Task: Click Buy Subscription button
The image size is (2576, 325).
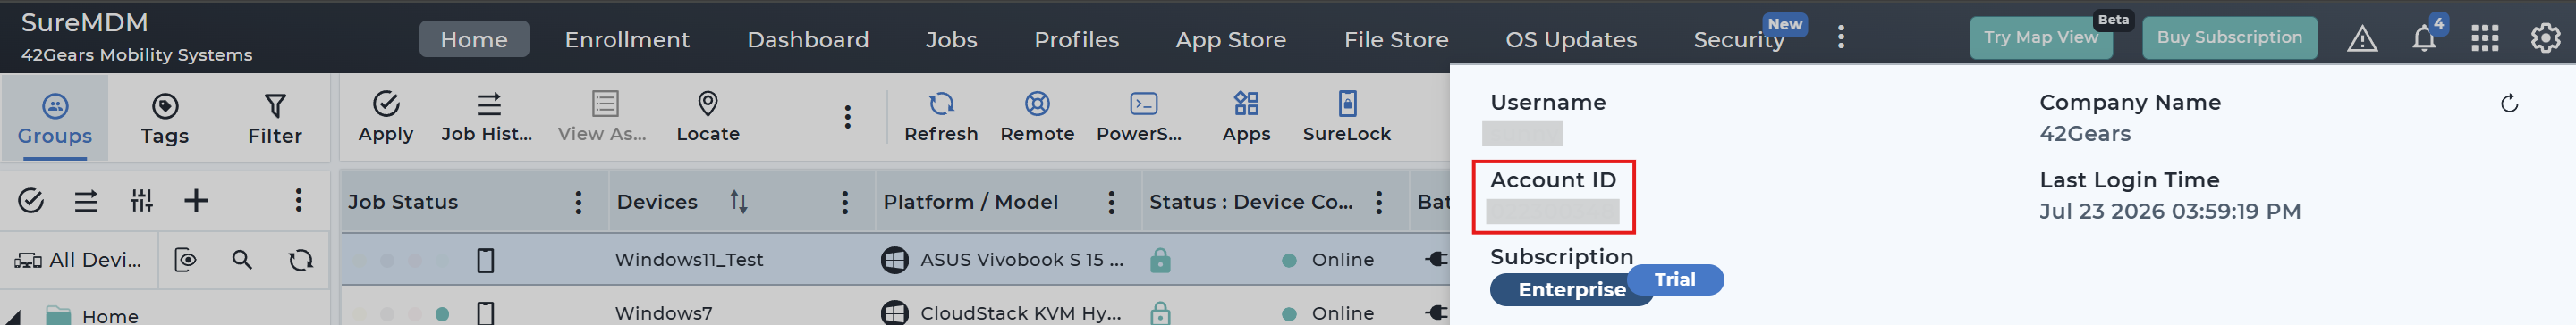Action: (x=2229, y=37)
